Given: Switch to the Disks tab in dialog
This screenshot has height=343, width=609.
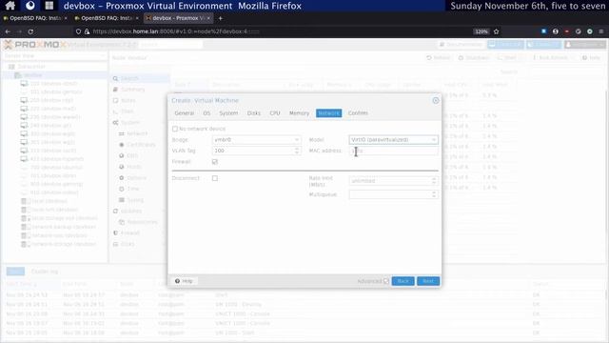Looking at the screenshot, I should (x=254, y=113).
